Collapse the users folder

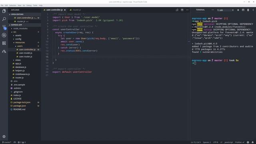coord(20,46)
